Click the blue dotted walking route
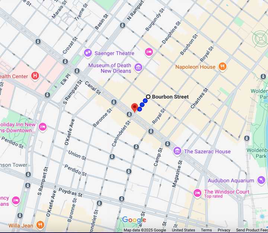Image resolution: width=268 pixels, height=233 pixels. tap(142, 105)
